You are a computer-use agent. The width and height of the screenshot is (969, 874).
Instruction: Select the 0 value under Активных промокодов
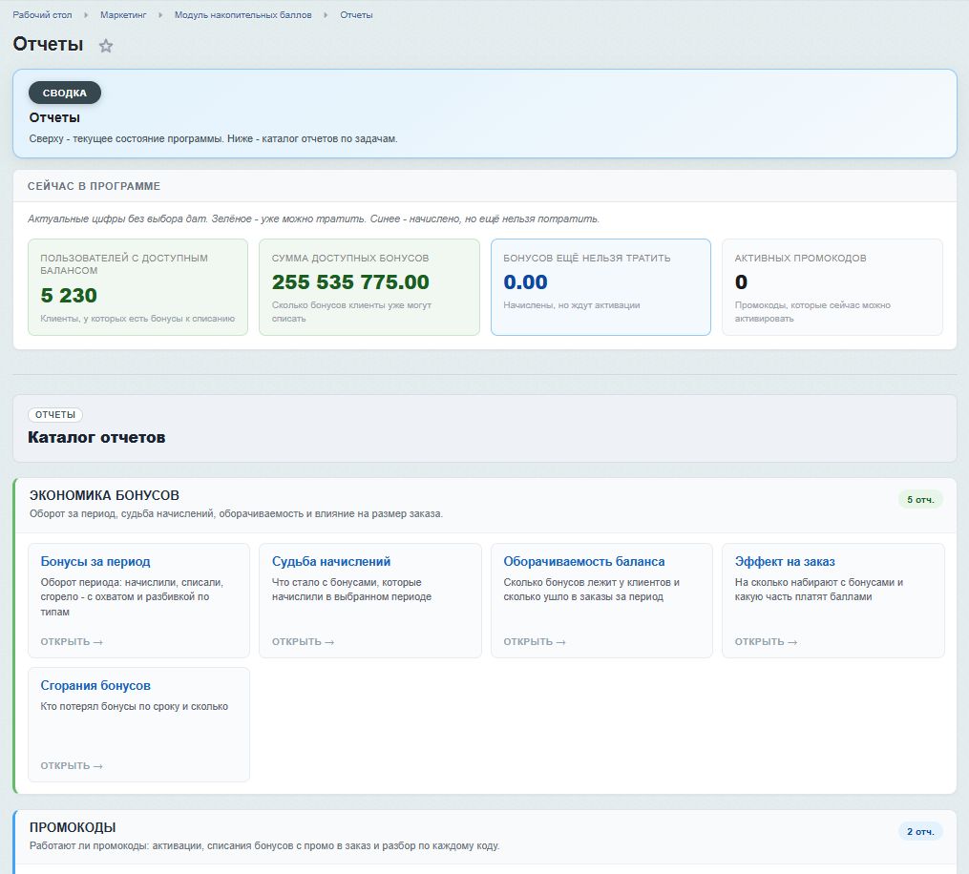click(741, 281)
